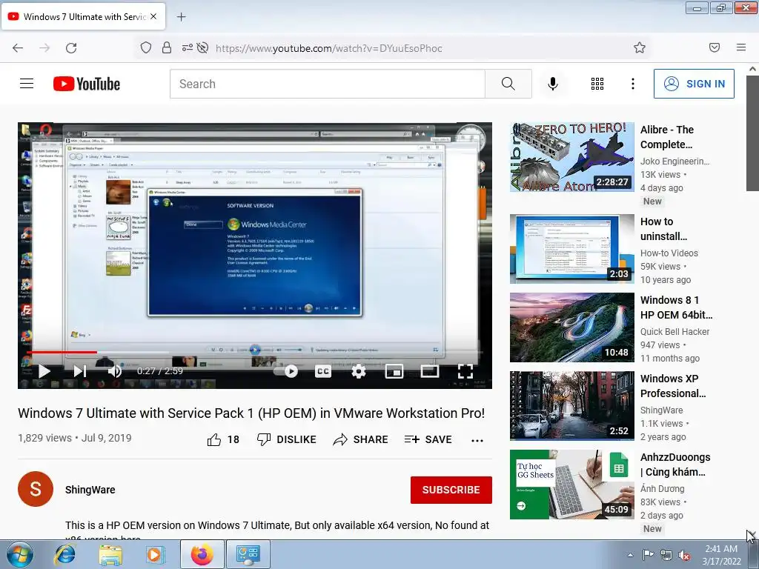Click the muted volume tray icon
The image size is (759, 569).
[x=684, y=555]
